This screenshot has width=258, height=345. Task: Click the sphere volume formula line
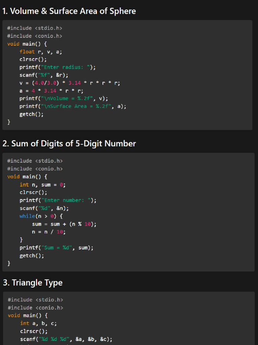pos(70,83)
